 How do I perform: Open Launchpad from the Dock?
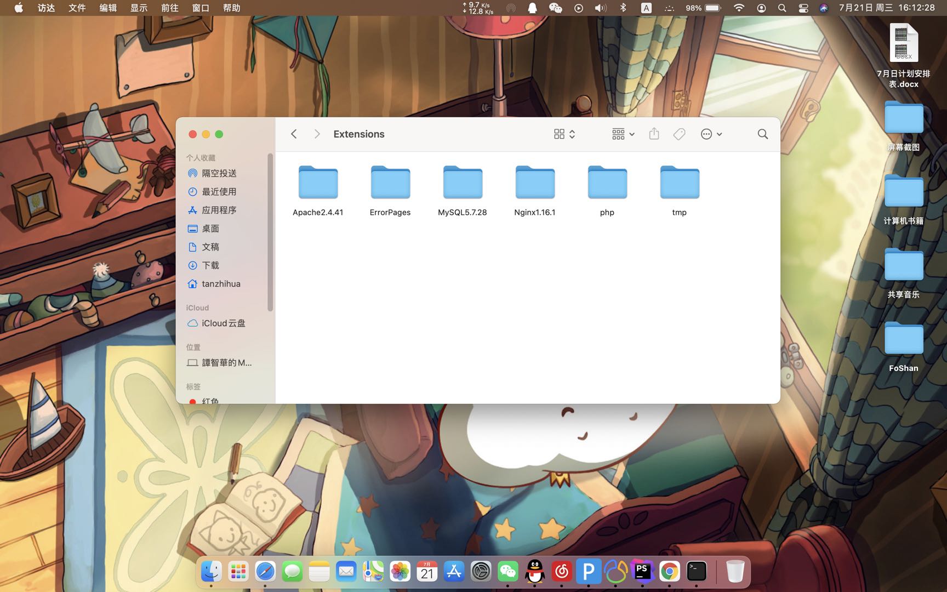pos(238,572)
